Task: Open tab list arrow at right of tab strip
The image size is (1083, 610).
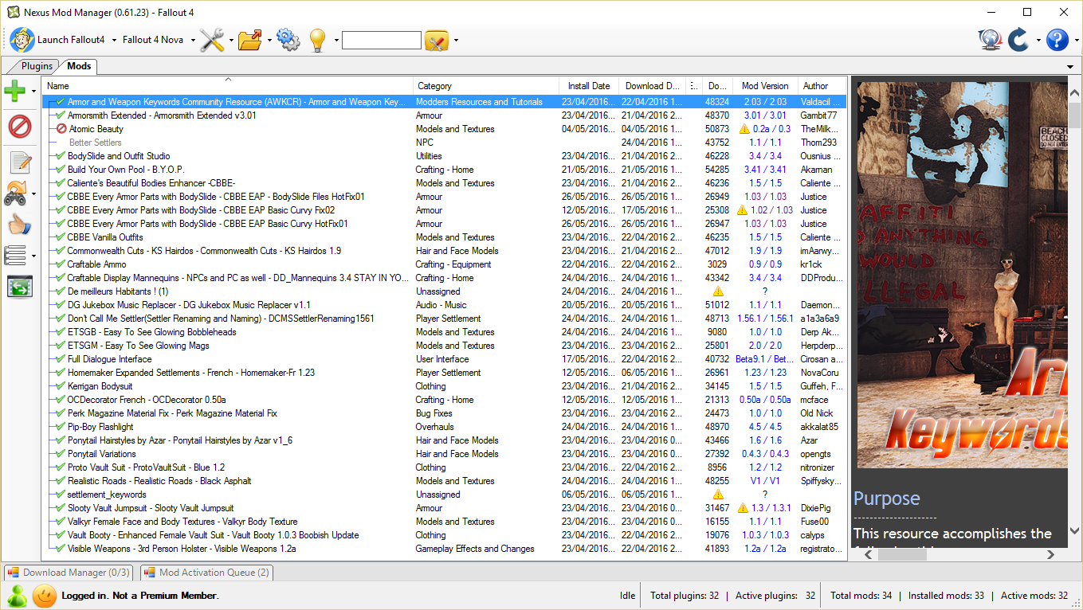Action: click(x=1070, y=66)
